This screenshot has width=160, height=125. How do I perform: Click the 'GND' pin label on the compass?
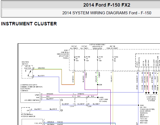(38, 98)
